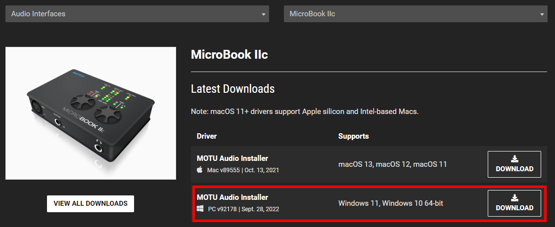Image resolution: width=555 pixels, height=227 pixels.
Task: Click the Driver column header
Action: click(x=207, y=136)
